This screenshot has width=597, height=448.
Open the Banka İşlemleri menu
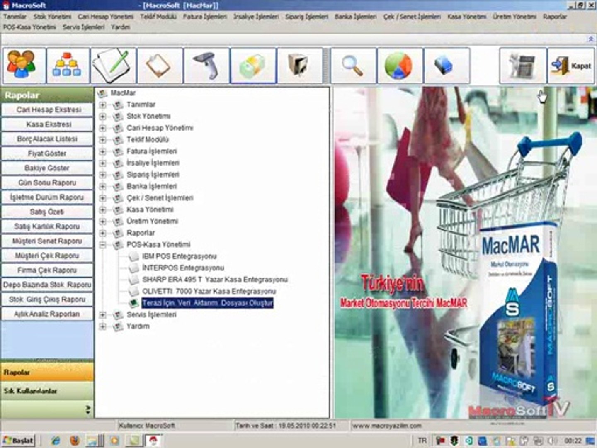pyautogui.click(x=356, y=17)
